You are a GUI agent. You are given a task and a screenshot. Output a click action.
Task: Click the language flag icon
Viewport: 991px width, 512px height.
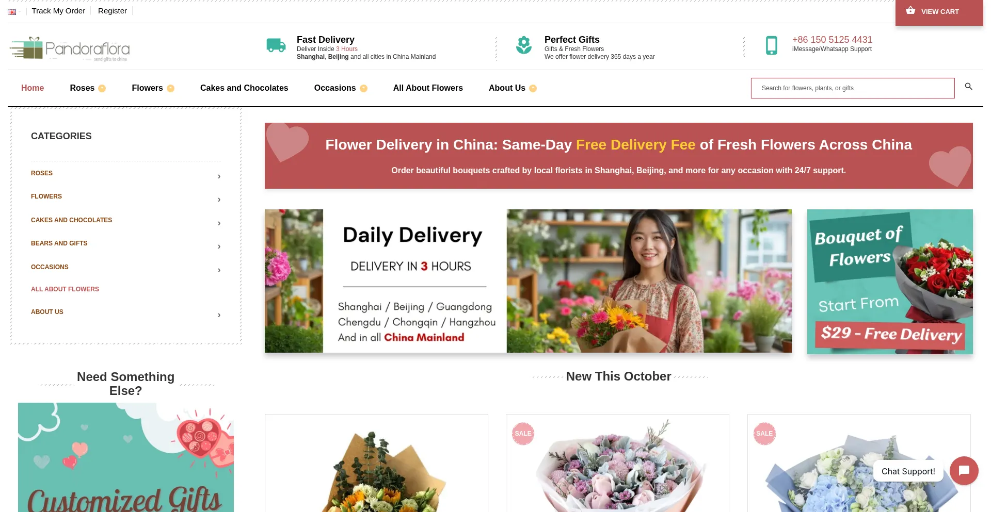coord(12,12)
